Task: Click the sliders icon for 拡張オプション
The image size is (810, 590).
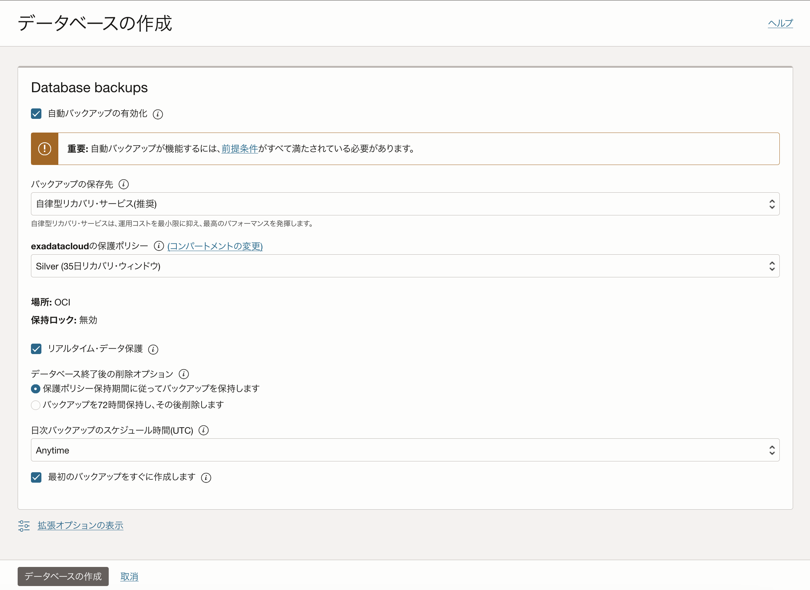Action: [24, 526]
